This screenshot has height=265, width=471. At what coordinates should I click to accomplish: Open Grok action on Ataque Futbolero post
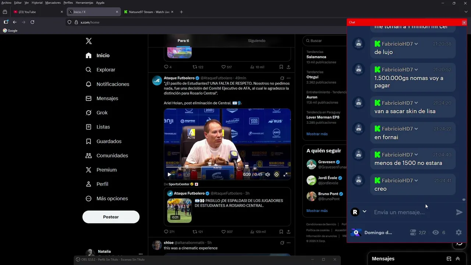point(282,78)
